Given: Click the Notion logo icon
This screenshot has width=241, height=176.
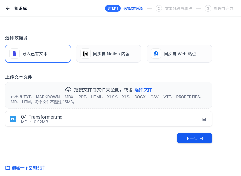Looking at the screenshot, I should click(85, 54).
